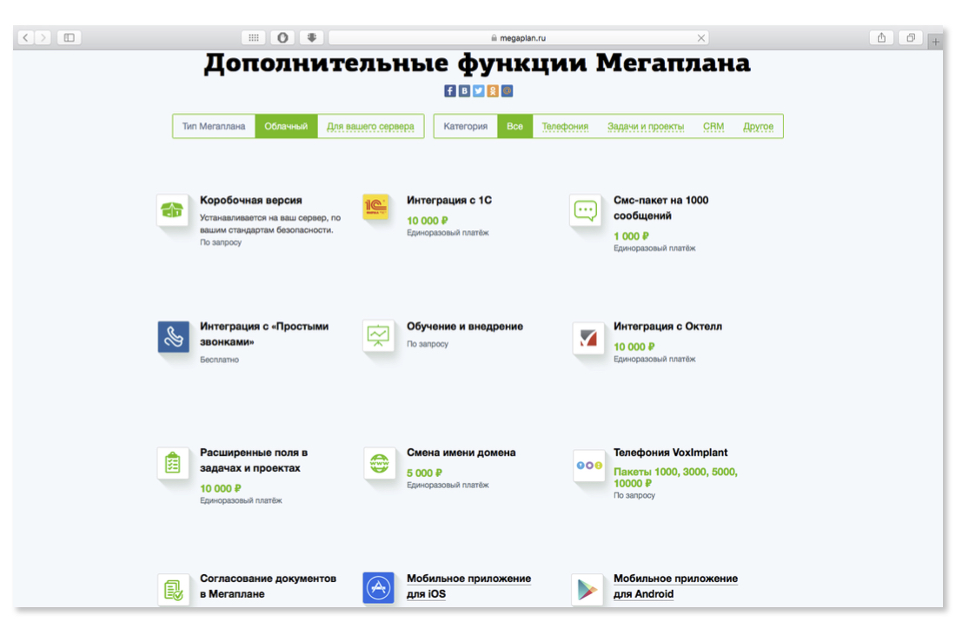Click the VoxImplant telephony dots icon
Viewport: 956px width, 635px height.
589,466
